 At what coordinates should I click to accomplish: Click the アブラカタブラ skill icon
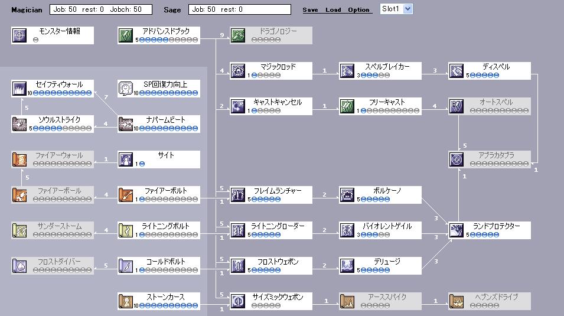pos(457,159)
